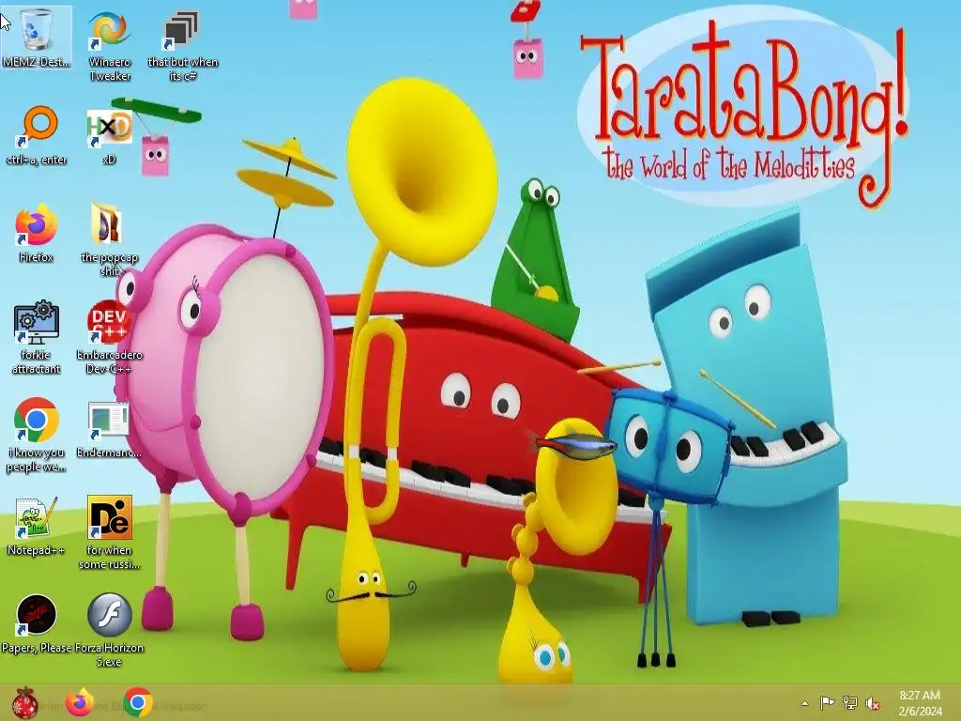Open the 'ctrl+a, enter' search shortcut
Screen dimensions: 961x721
click(37, 135)
